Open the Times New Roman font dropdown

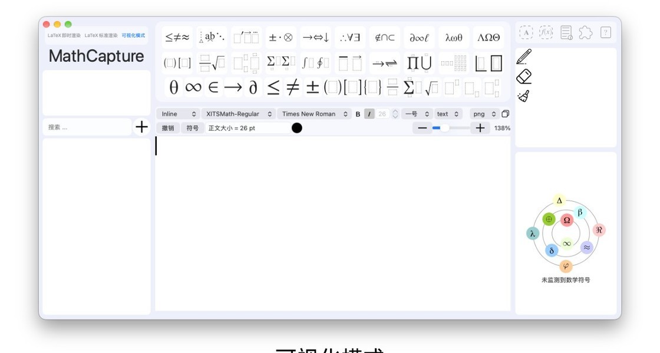pyautogui.click(x=314, y=114)
